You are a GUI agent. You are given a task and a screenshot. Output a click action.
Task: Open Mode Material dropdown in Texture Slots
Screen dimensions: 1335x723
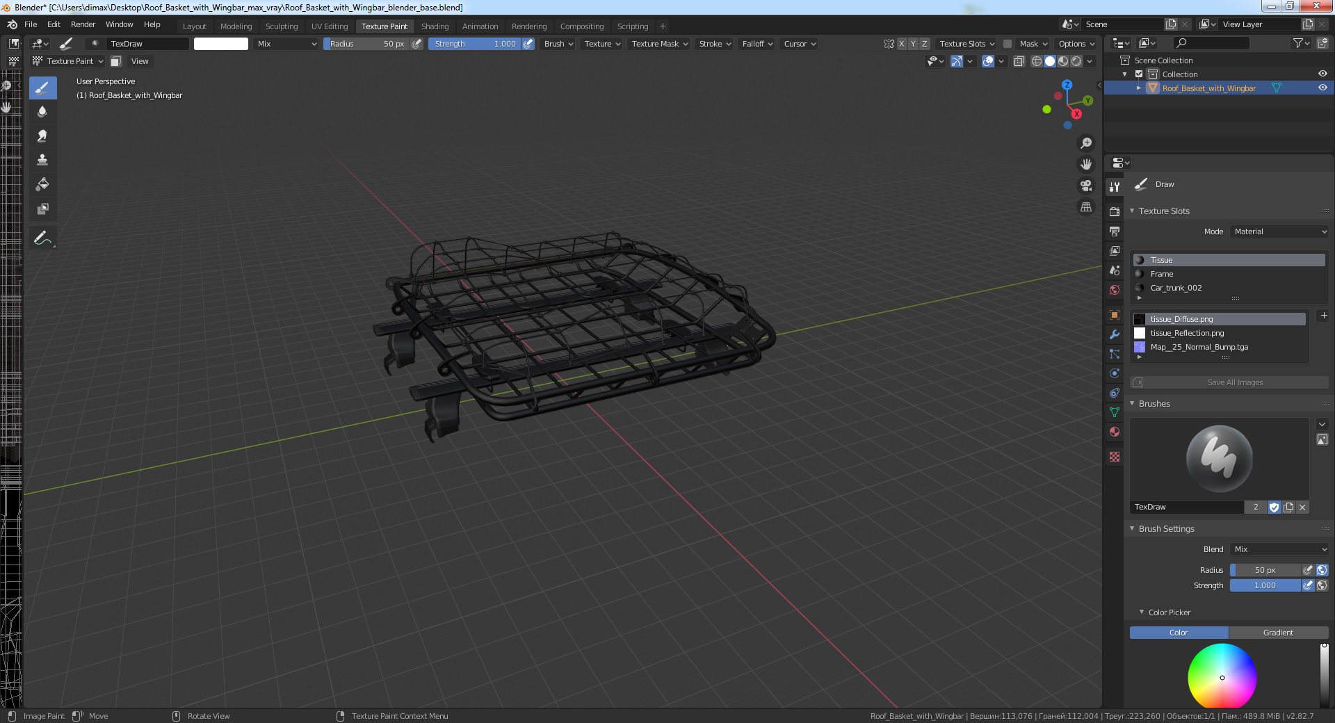click(1279, 231)
